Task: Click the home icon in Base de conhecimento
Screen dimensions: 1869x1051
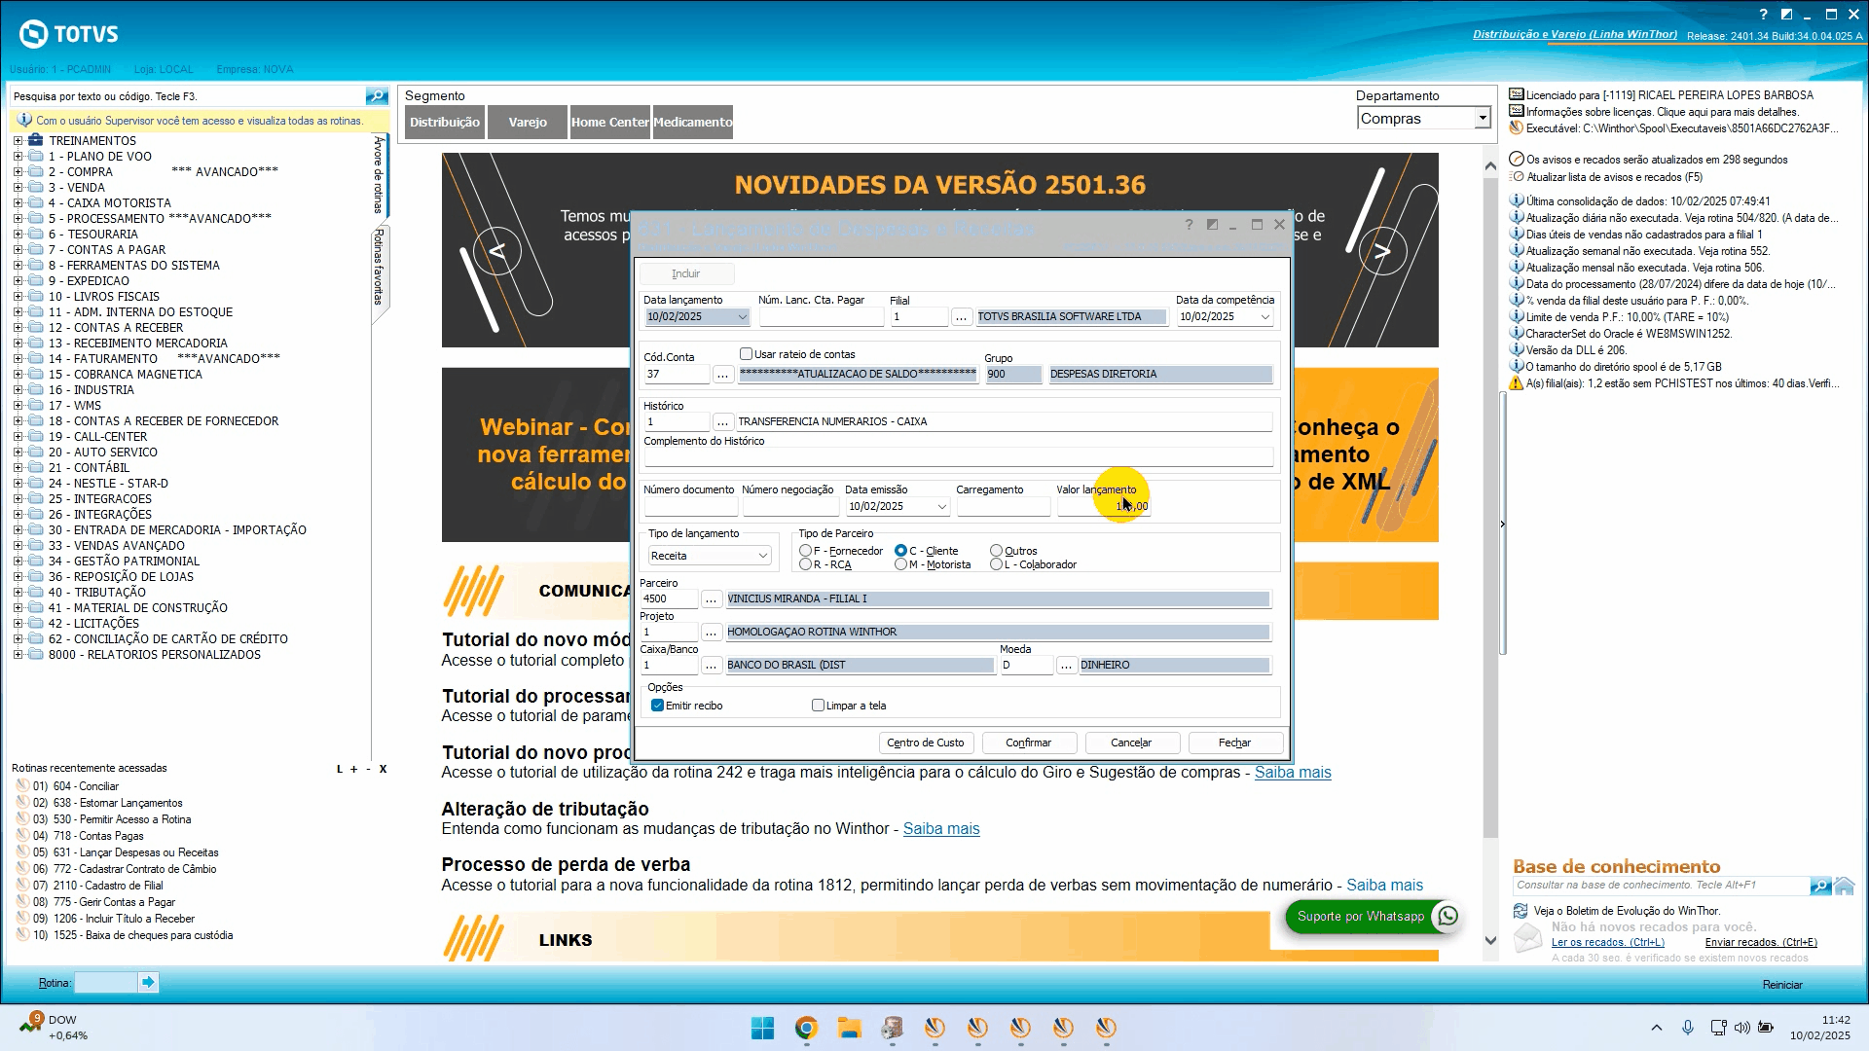Action: coord(1845,886)
